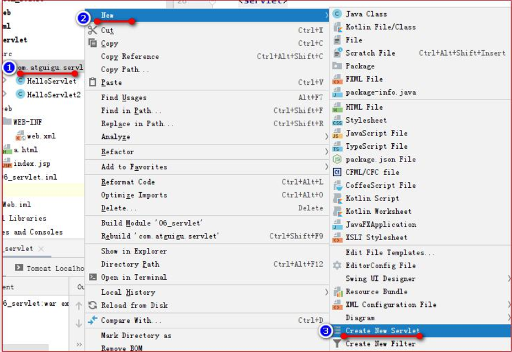Screen dimensions: 512x352
Task: Click the Cut scissors icon
Action: click(93, 30)
